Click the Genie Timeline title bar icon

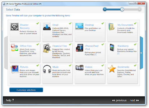4,4
